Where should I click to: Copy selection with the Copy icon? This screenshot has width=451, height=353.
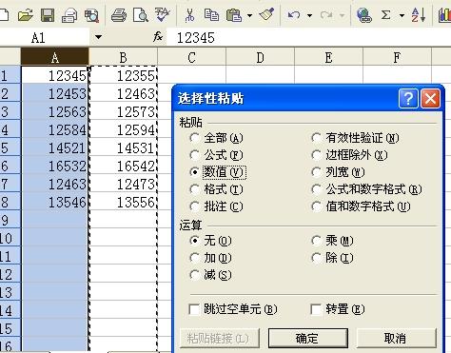tap(211, 15)
